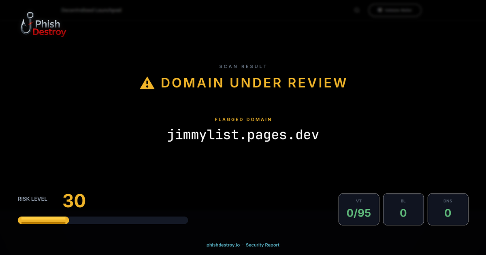Screen dimensions: 486x255
Task: Select the flagged domain jimmylist.pages.dev text
Action: coord(243,134)
